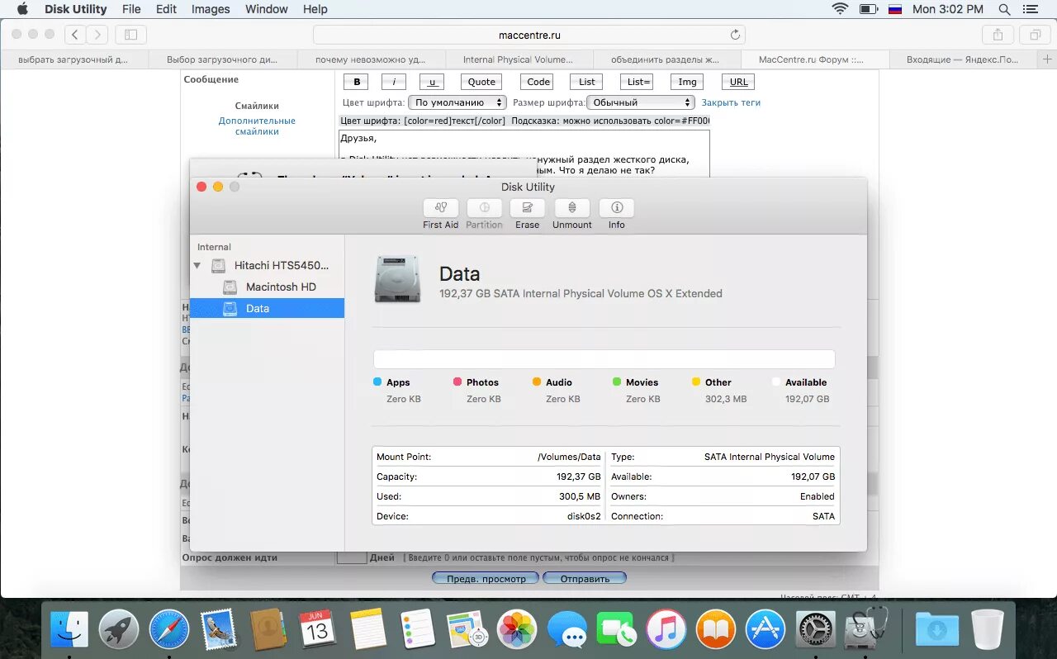Viewport: 1057px width, 659px height.
Task: Open the Window menu
Action: [x=267, y=9]
